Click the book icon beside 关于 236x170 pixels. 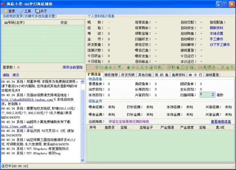(x=37, y=11)
